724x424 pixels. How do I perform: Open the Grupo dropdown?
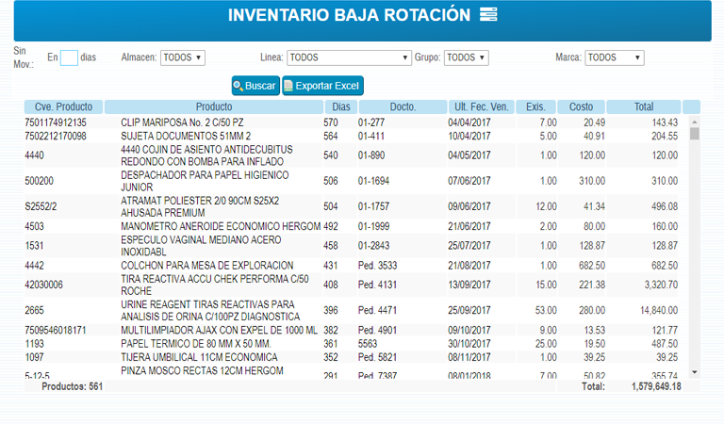[x=466, y=57]
